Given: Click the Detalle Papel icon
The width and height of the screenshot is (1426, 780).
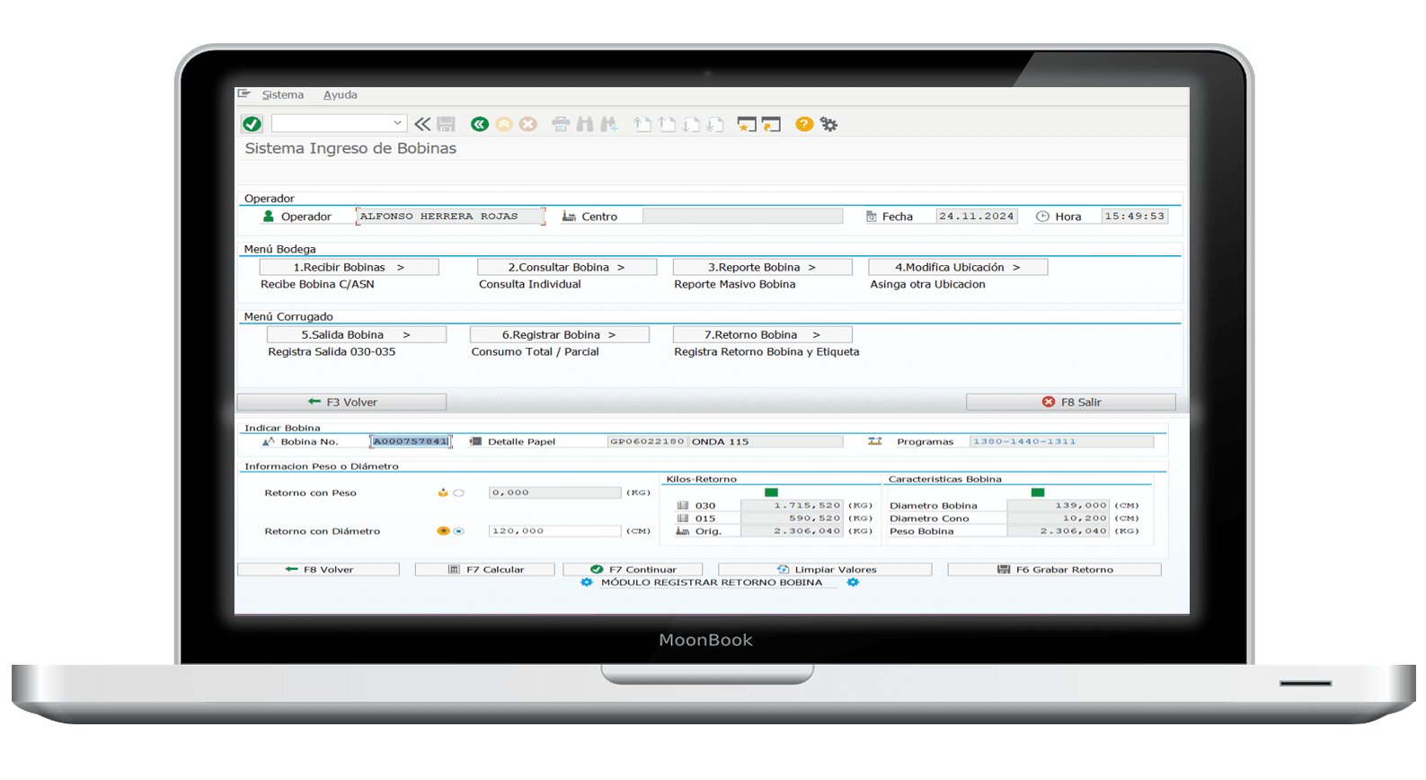Looking at the screenshot, I should pyautogui.click(x=475, y=441).
